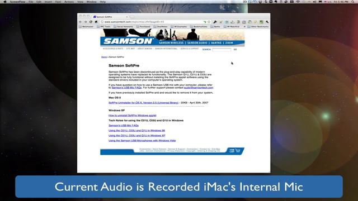Image resolution: width=358 pixels, height=201 pixels.
Task: Open Samson's USB Mic FAQs inline link
Action: pyautogui.click(x=126, y=88)
